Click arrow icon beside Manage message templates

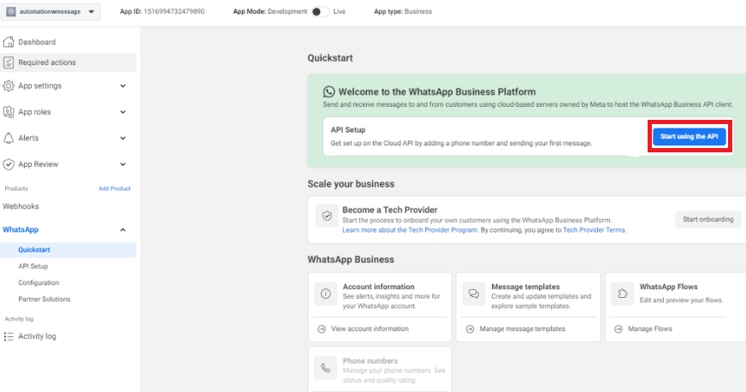tap(470, 329)
